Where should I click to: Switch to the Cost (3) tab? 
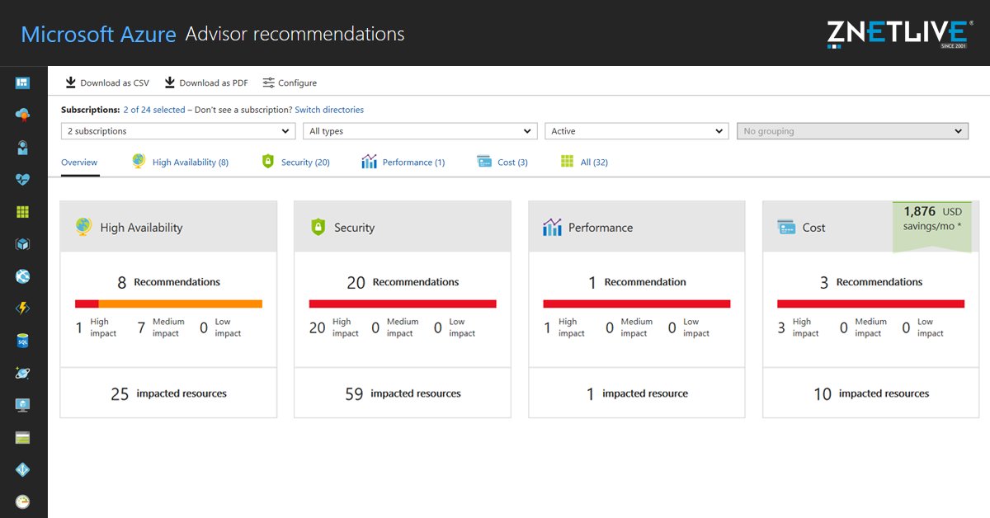click(x=502, y=162)
